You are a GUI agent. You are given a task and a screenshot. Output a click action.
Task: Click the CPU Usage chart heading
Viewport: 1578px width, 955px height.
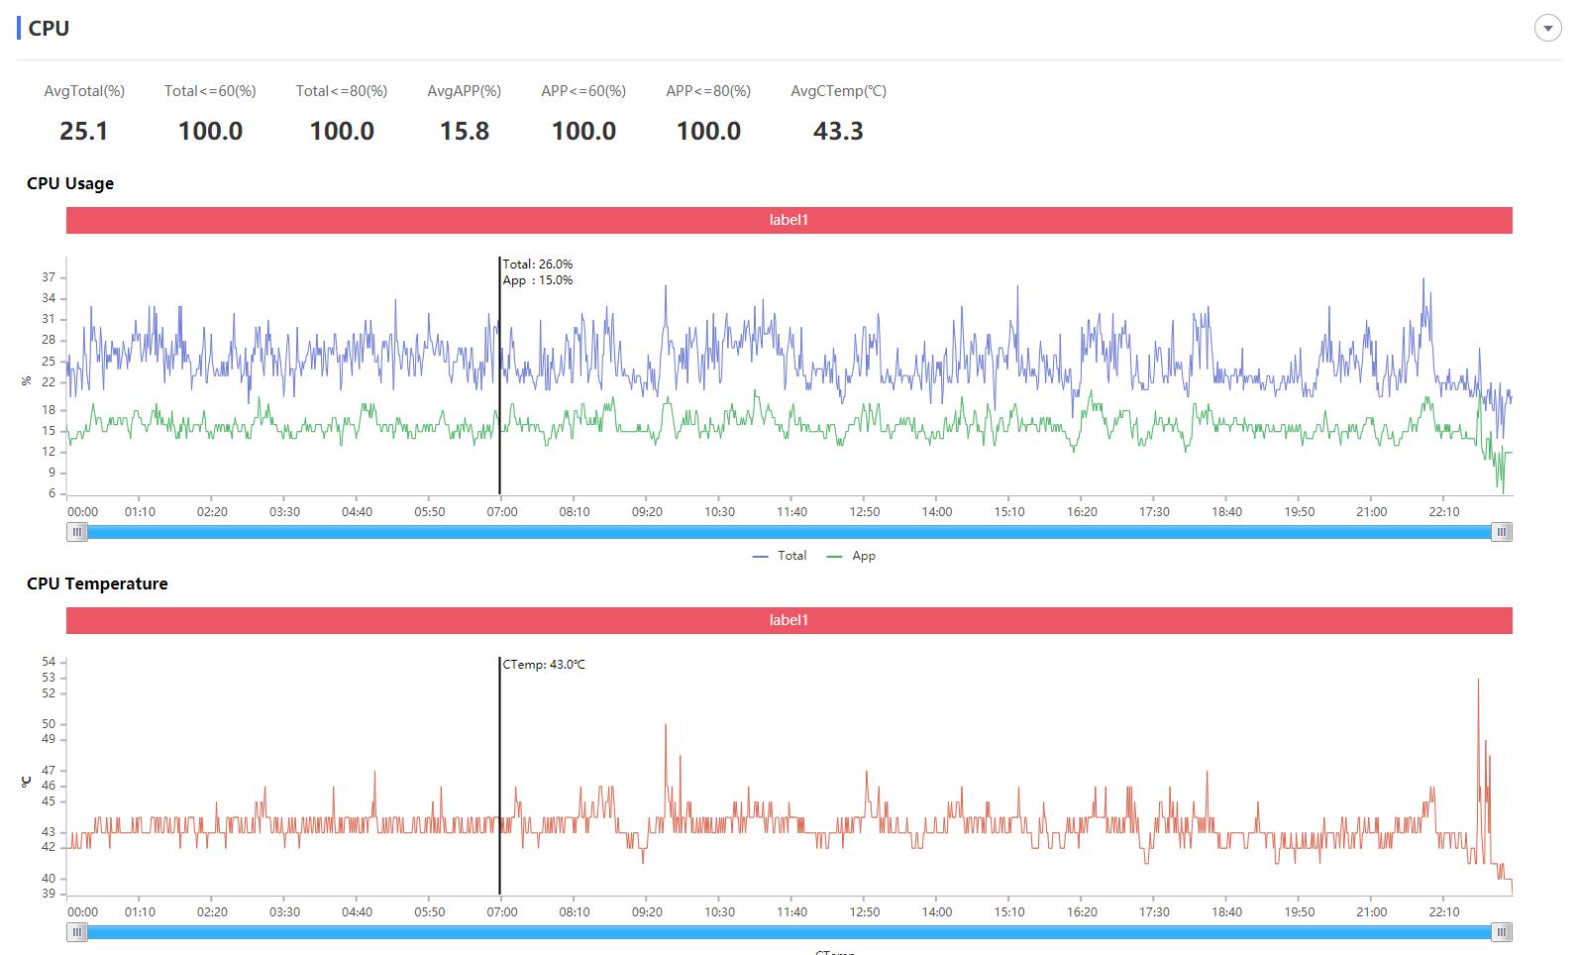[x=70, y=183]
